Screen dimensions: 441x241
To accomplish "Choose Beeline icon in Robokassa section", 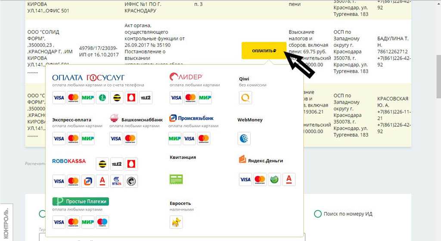I will pos(102,164).
